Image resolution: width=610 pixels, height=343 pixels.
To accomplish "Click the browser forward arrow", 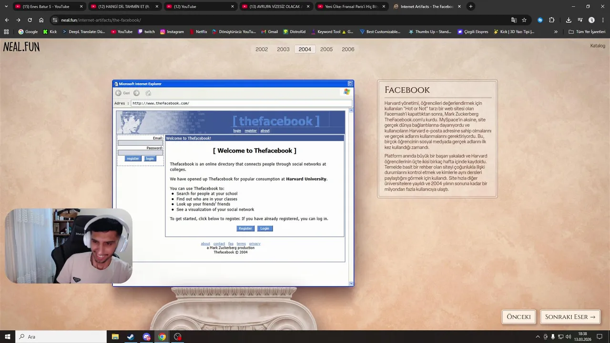I will point(18,20).
